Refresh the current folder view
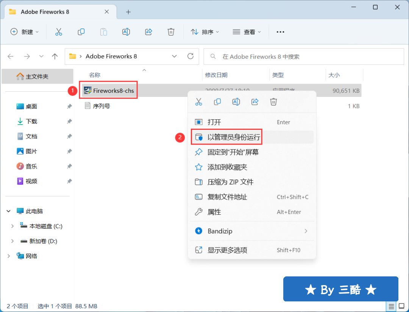Image resolution: width=409 pixels, height=312 pixels. (x=190, y=56)
